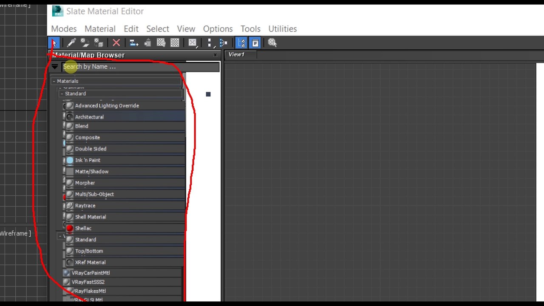Toggle the Material/Map Browser panel icon
This screenshot has height=306, width=544.
pos(241,43)
